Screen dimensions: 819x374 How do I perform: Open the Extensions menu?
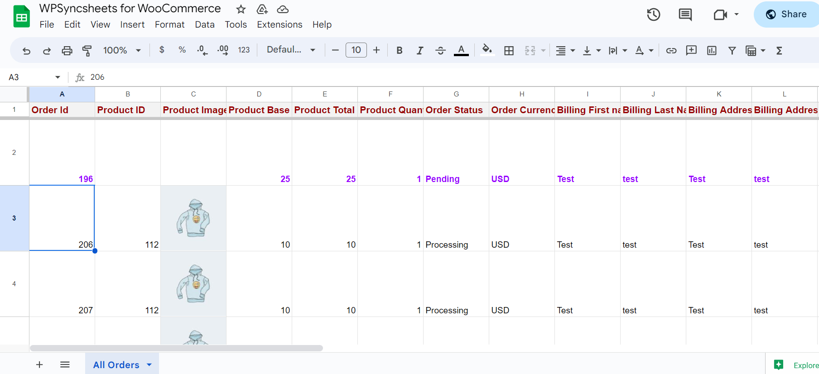279,24
